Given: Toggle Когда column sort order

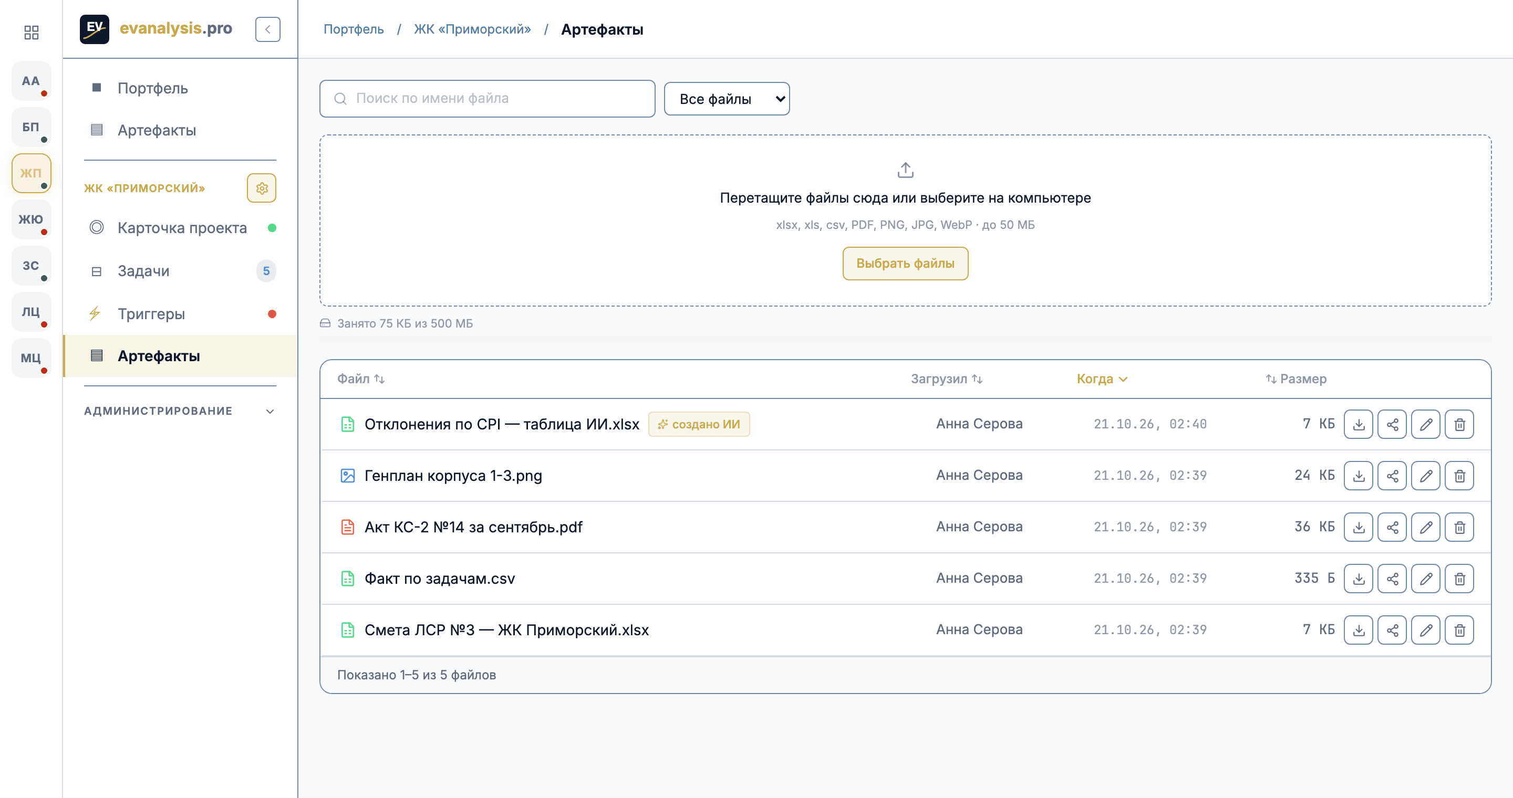Looking at the screenshot, I should (1102, 379).
